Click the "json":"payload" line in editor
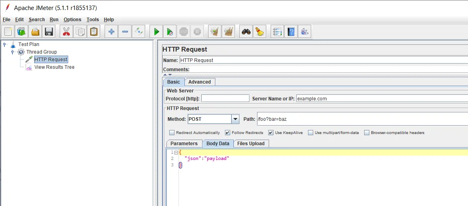 pos(207,159)
